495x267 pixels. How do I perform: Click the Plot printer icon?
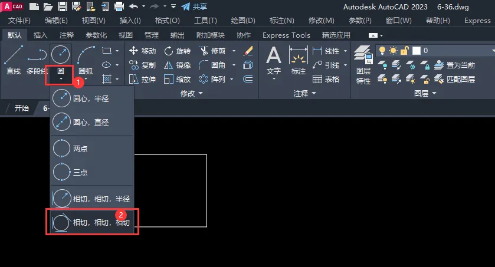(x=119, y=6)
